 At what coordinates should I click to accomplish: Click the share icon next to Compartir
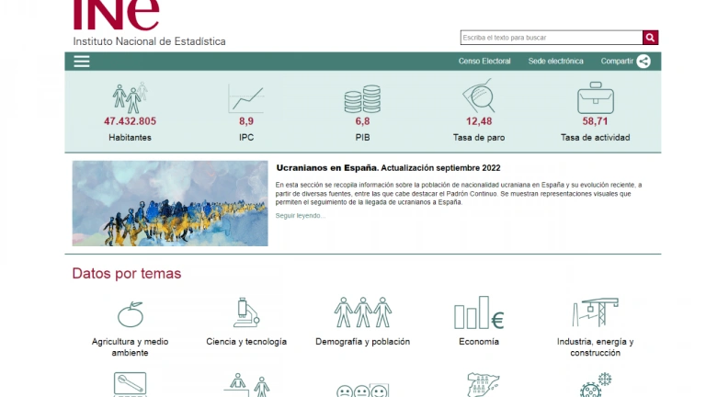tap(643, 62)
